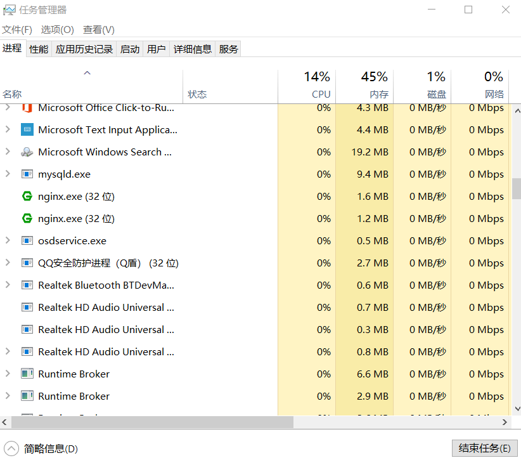Switch to the 详细信息 tab
The width and height of the screenshot is (521, 465).
click(193, 49)
